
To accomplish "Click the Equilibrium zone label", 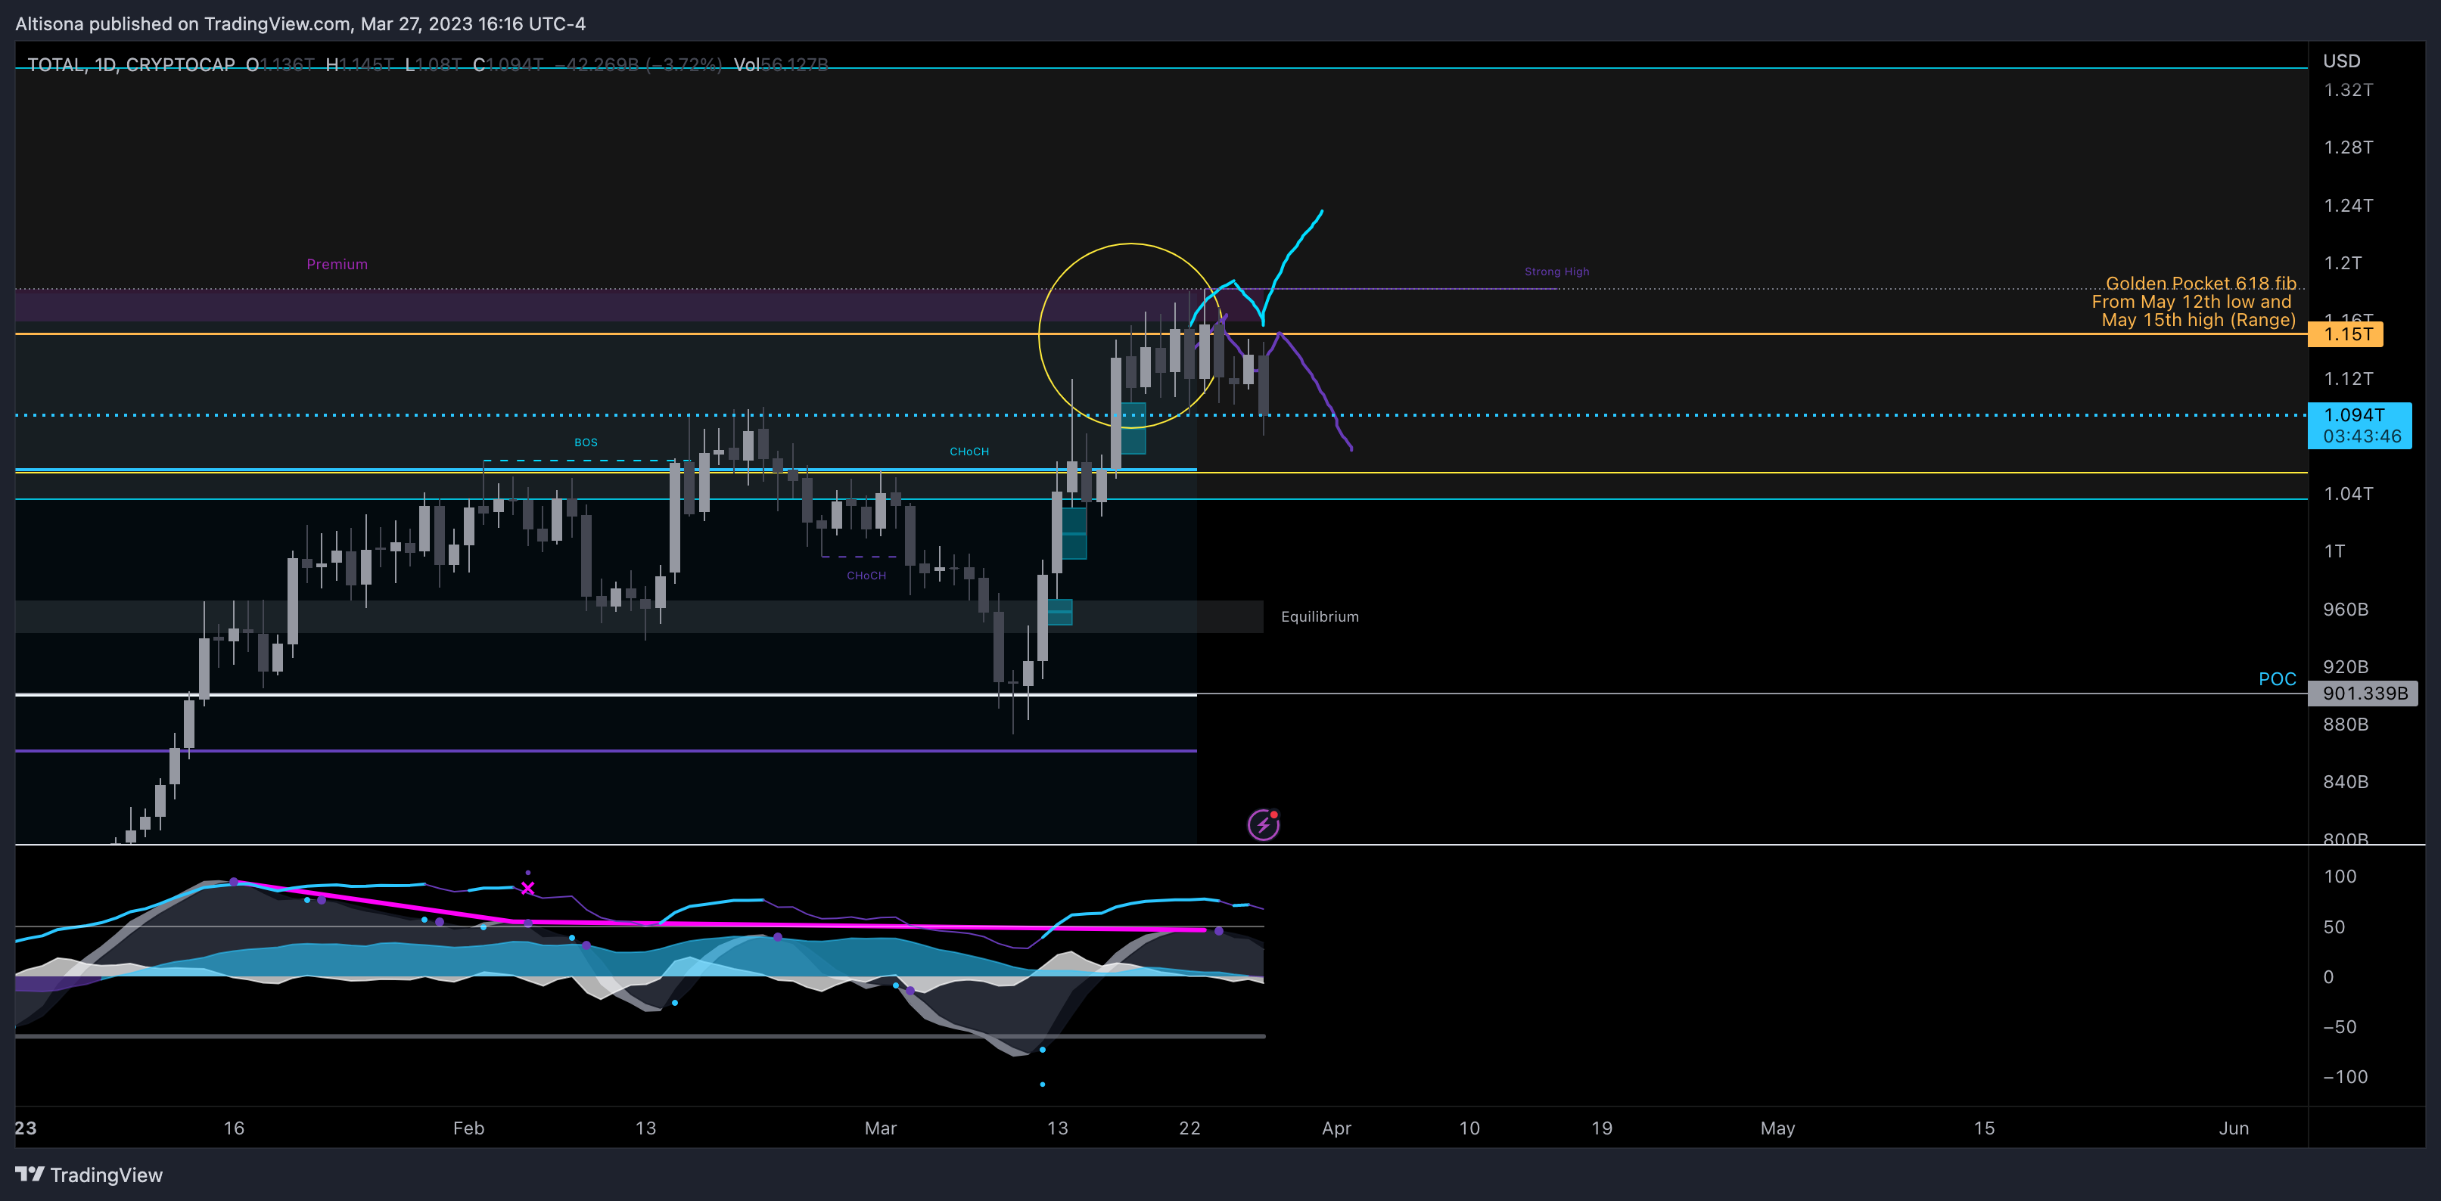I will tap(1320, 616).
